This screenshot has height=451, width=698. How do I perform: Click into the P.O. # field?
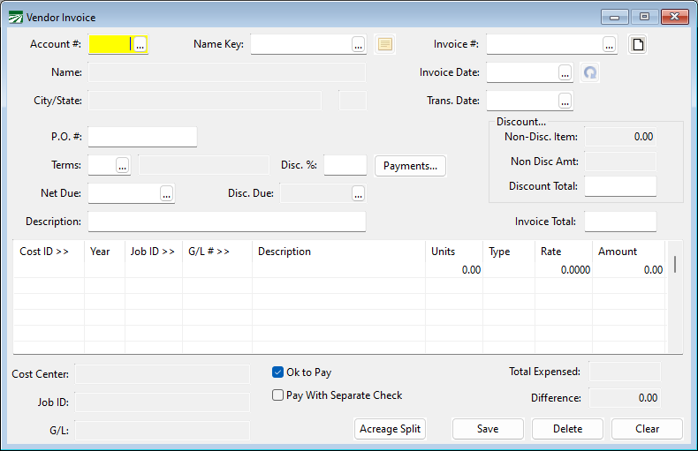(x=142, y=137)
